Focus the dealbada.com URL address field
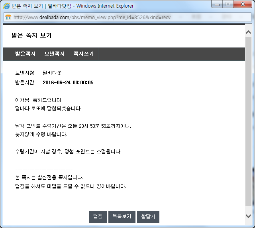 click(x=92, y=18)
